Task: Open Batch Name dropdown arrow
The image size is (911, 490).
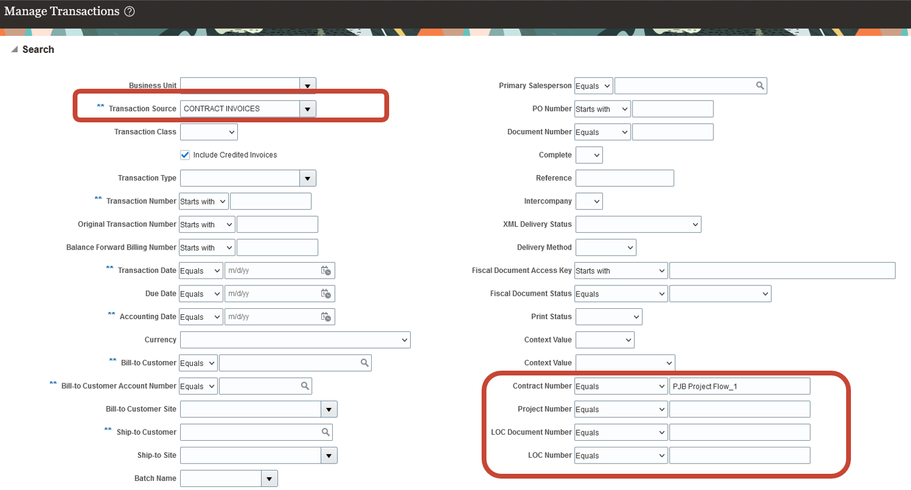Action: point(270,479)
